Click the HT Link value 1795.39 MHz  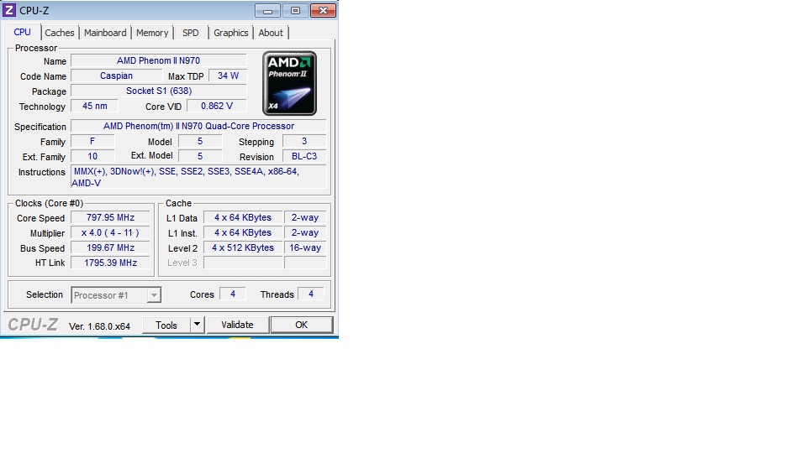point(111,263)
